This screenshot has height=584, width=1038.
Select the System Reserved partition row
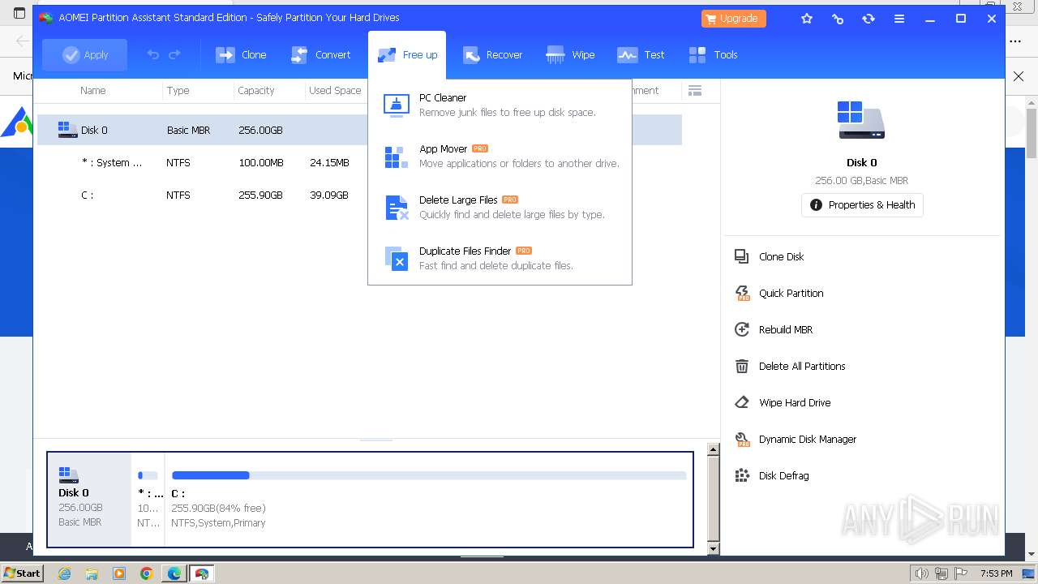pyautogui.click(x=359, y=162)
